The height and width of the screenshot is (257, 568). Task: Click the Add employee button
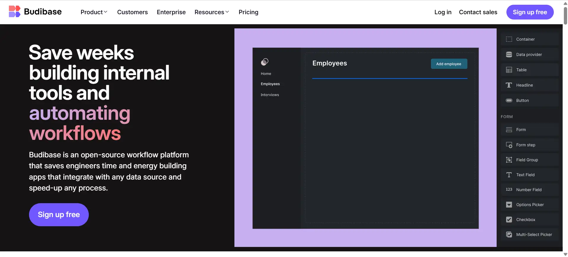pos(449,64)
